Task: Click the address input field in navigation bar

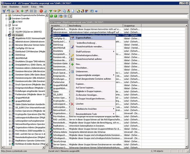Action: pos(130,16)
